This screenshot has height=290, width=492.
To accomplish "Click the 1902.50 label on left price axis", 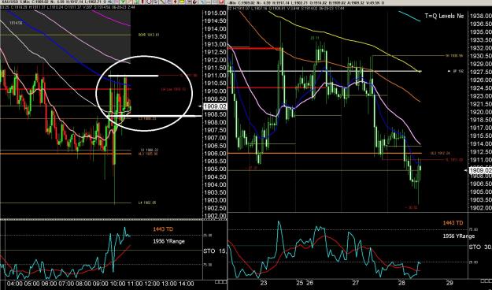I will point(215,208).
